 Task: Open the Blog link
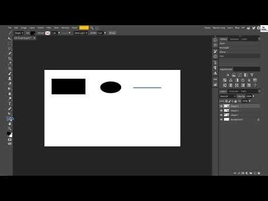click(x=237, y=28)
